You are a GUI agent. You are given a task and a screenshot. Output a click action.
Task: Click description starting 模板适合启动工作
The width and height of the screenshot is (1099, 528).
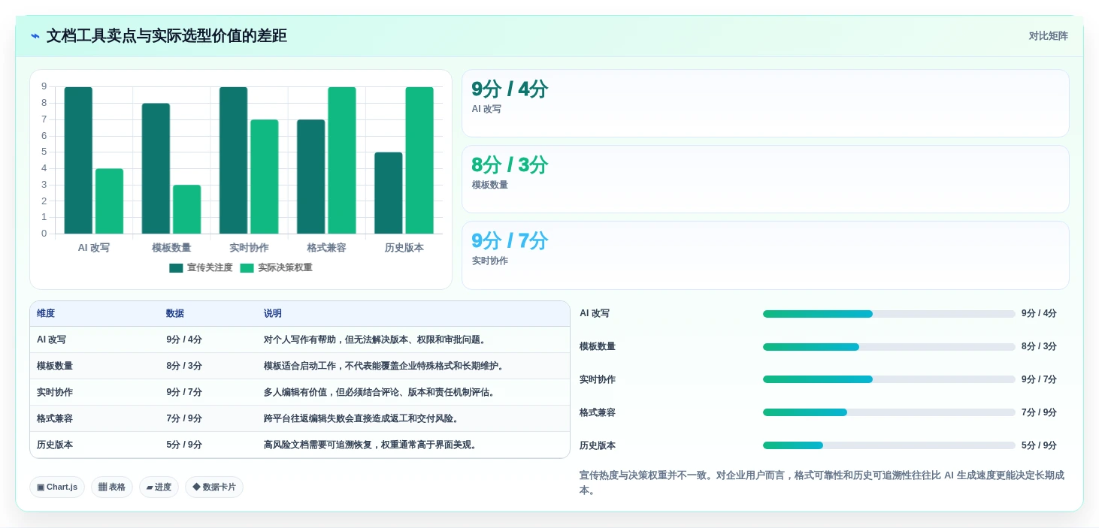coord(383,366)
